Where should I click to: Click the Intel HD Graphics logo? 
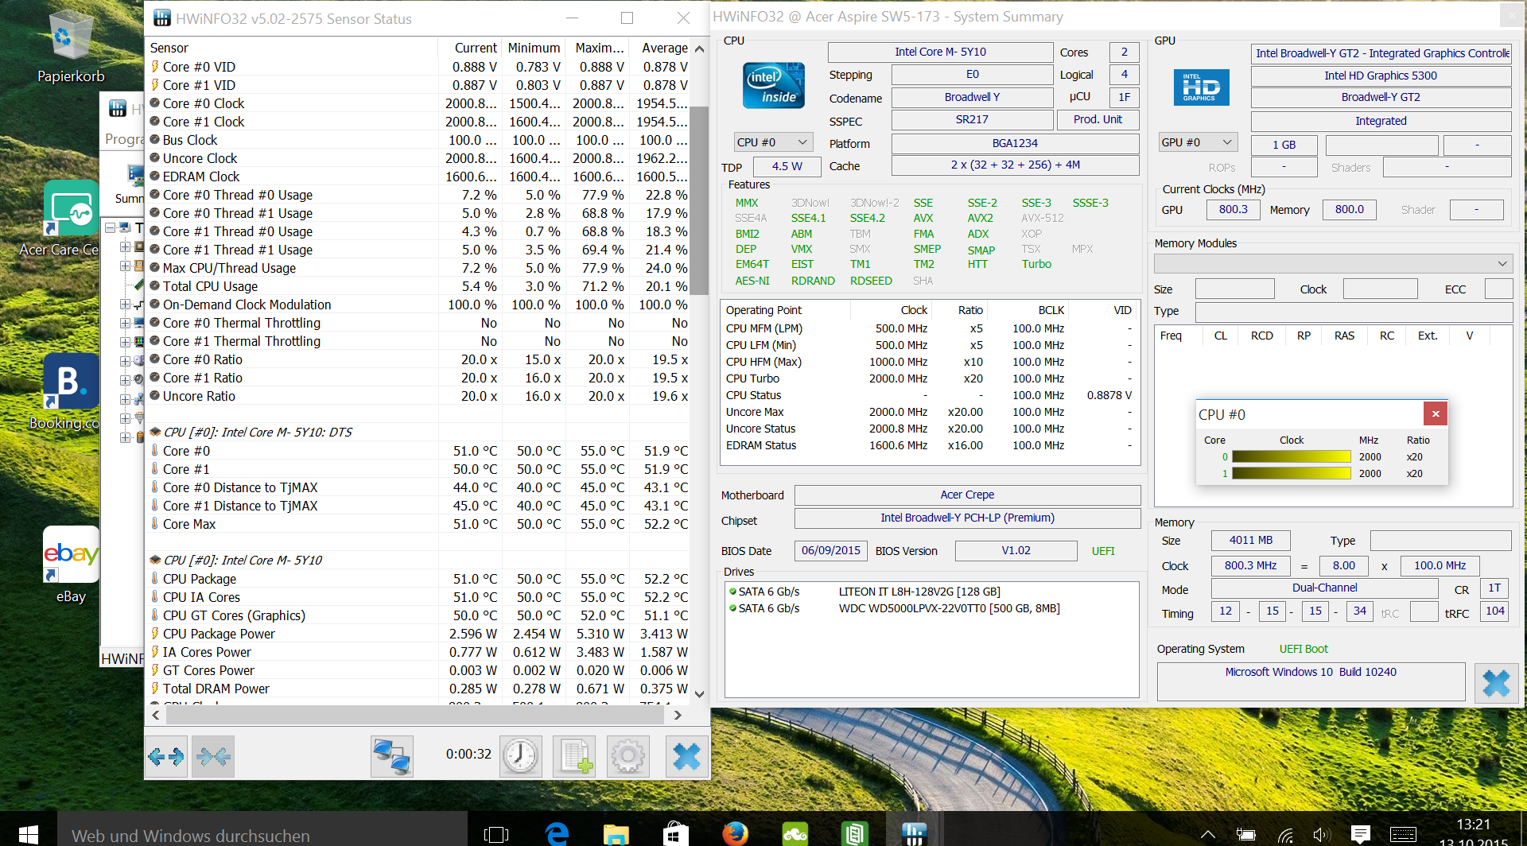tap(1201, 87)
